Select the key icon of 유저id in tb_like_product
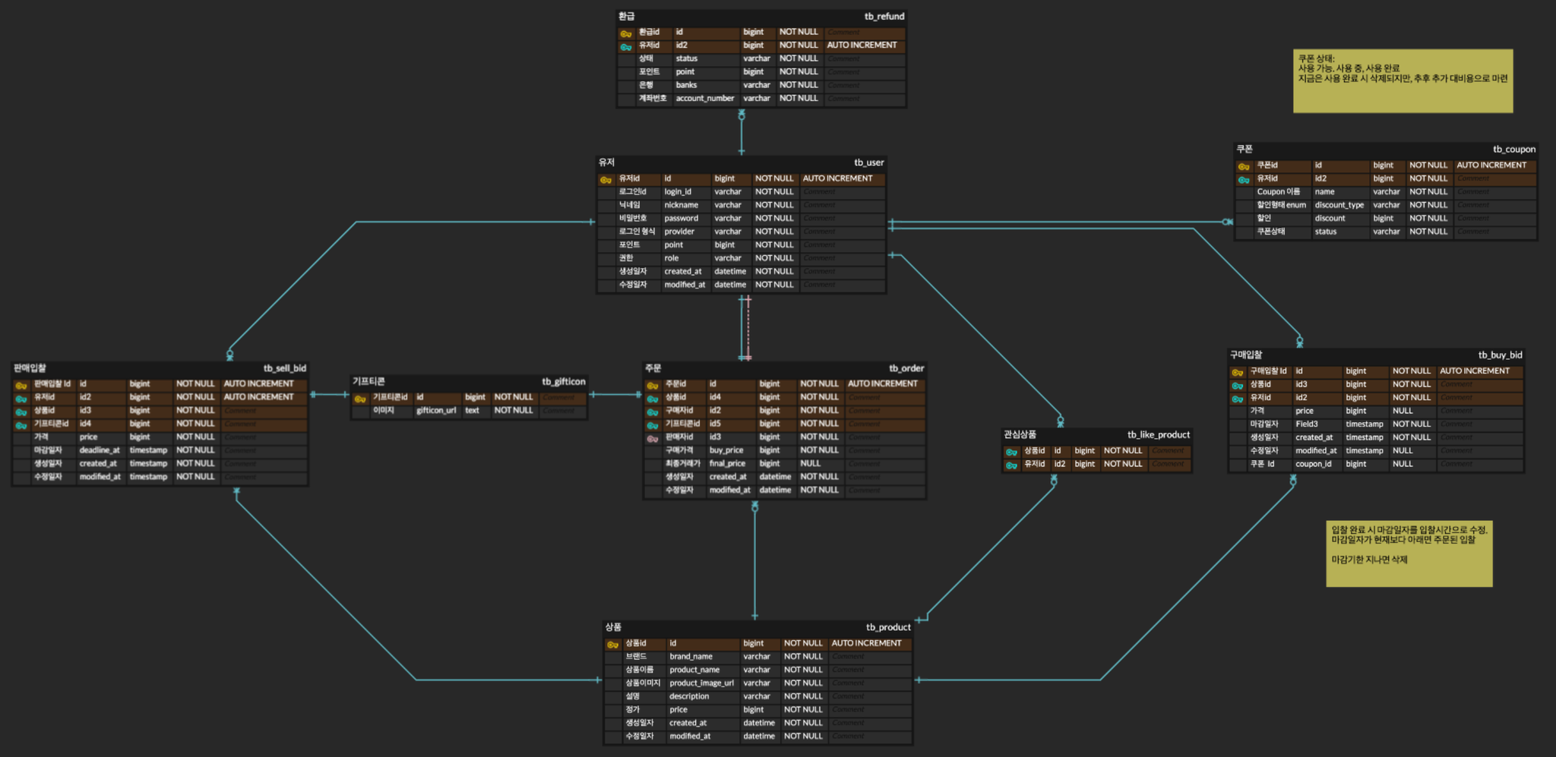 [x=1011, y=465]
